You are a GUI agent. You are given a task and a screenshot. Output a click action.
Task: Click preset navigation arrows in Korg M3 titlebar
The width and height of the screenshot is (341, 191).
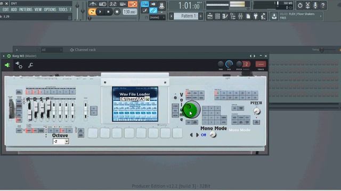coord(252,56)
